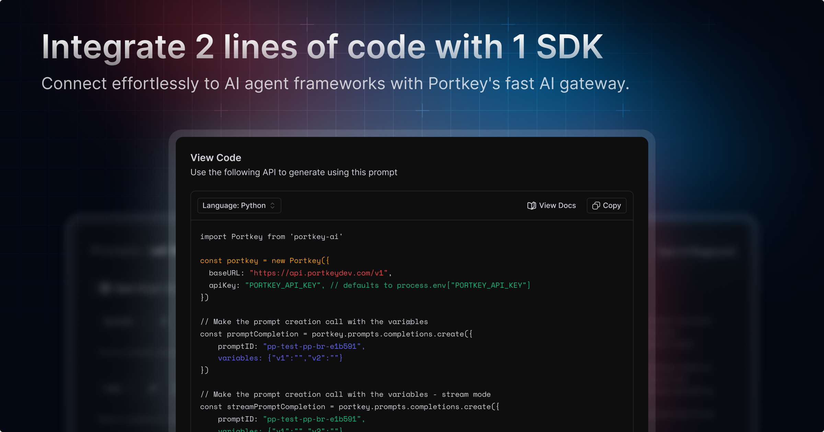Click the first green PORTKEY_API_KEY string
Image resolution: width=824 pixels, height=432 pixels.
[x=283, y=285]
